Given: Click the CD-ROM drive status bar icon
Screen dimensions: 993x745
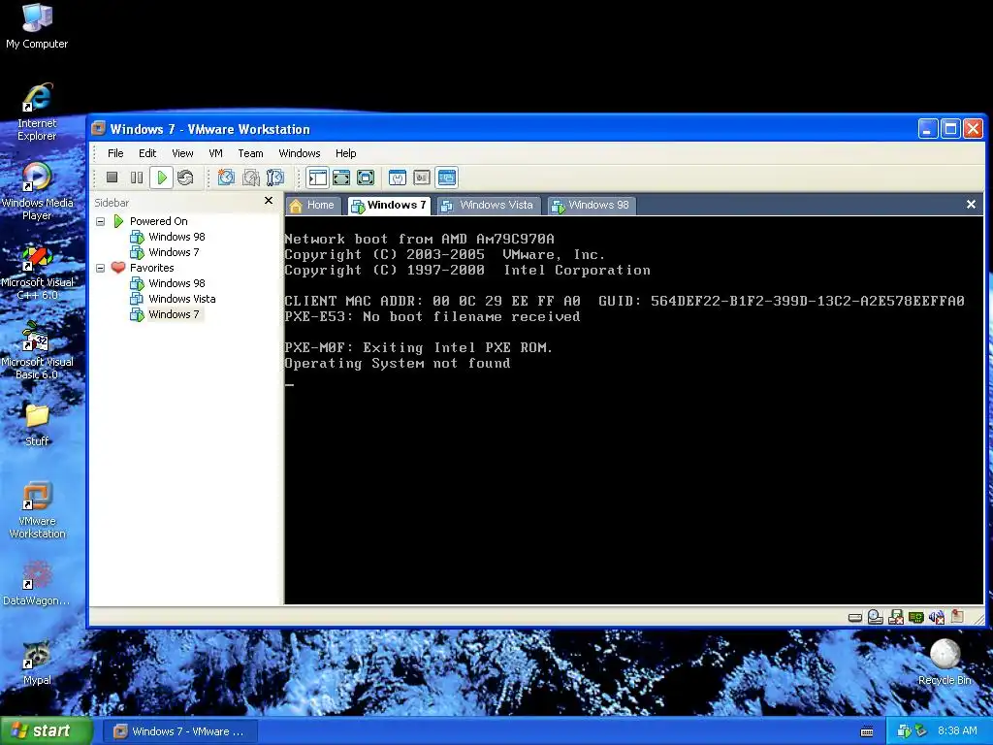Looking at the screenshot, I should pos(876,617).
